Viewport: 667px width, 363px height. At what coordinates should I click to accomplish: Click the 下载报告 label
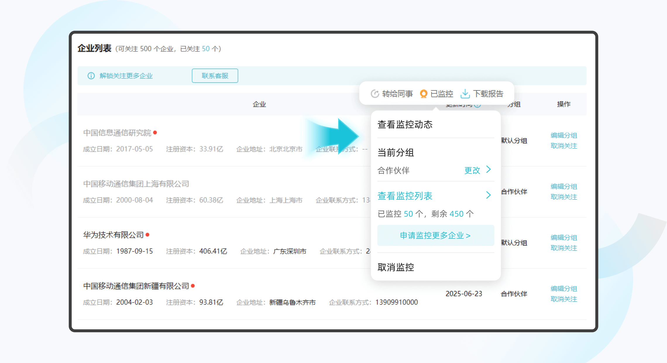point(488,94)
